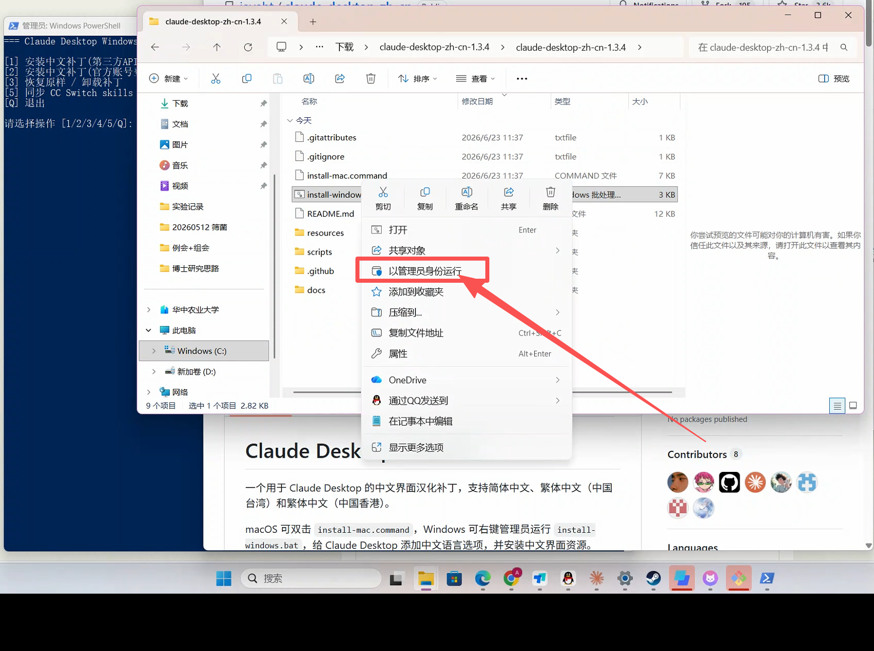Click Contributors link on the GitHub page

click(697, 455)
